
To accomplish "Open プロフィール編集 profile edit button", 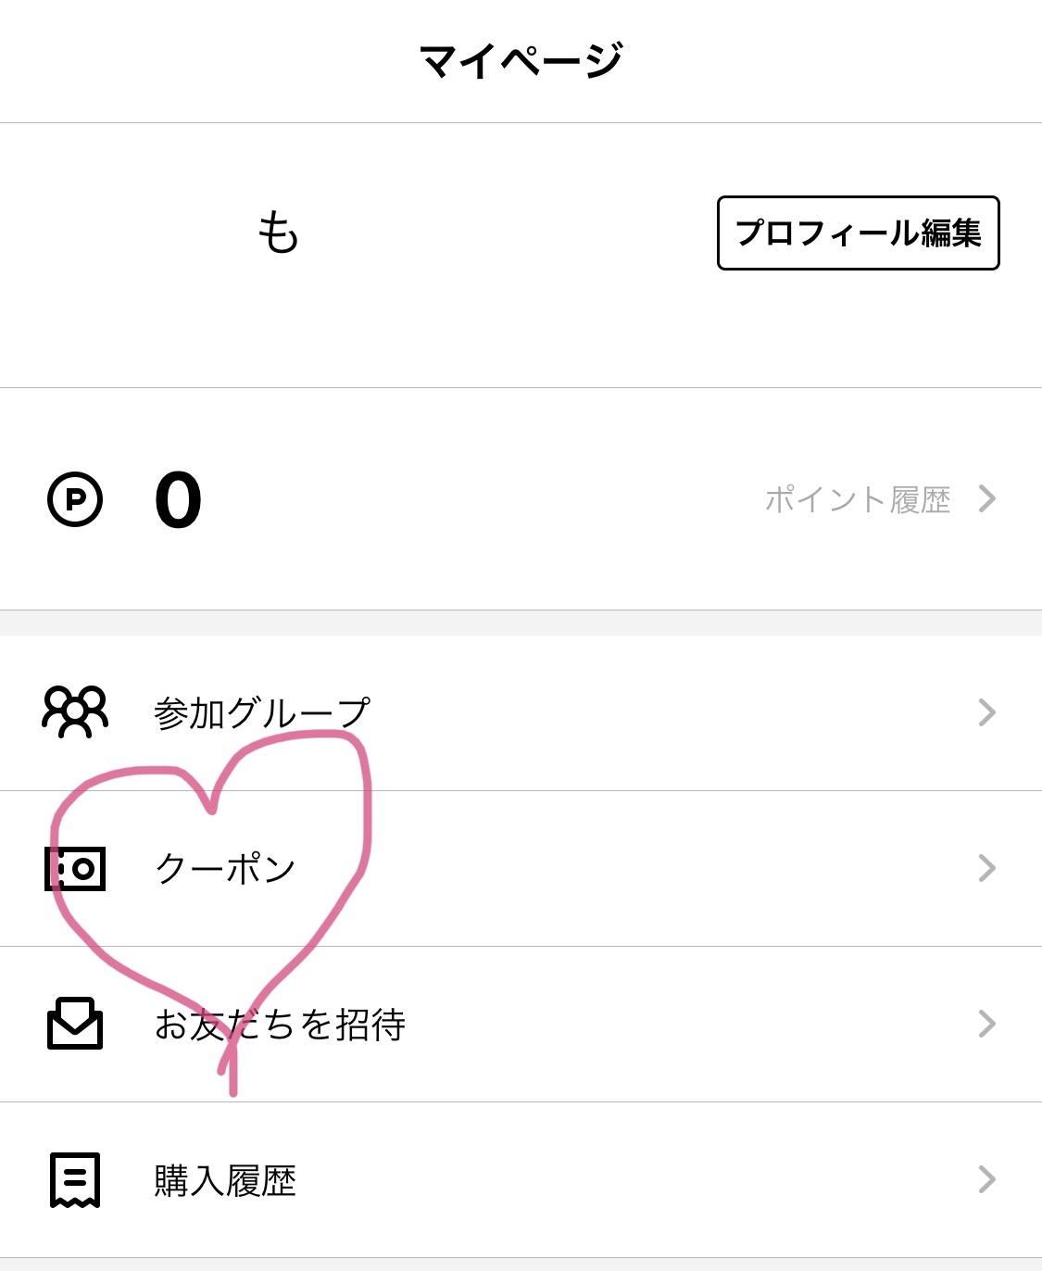I will (859, 233).
